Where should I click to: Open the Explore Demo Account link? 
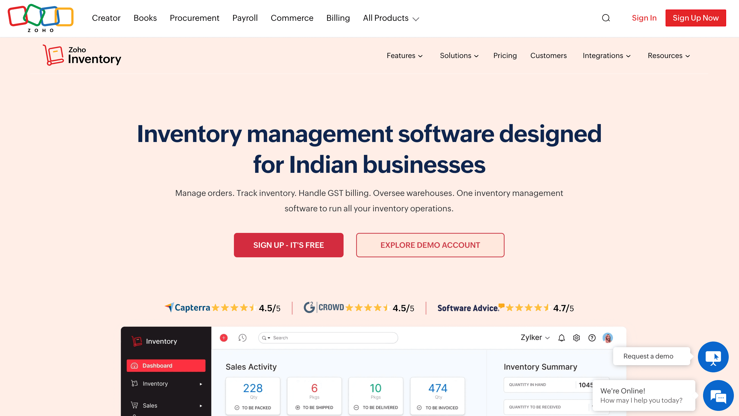point(430,245)
